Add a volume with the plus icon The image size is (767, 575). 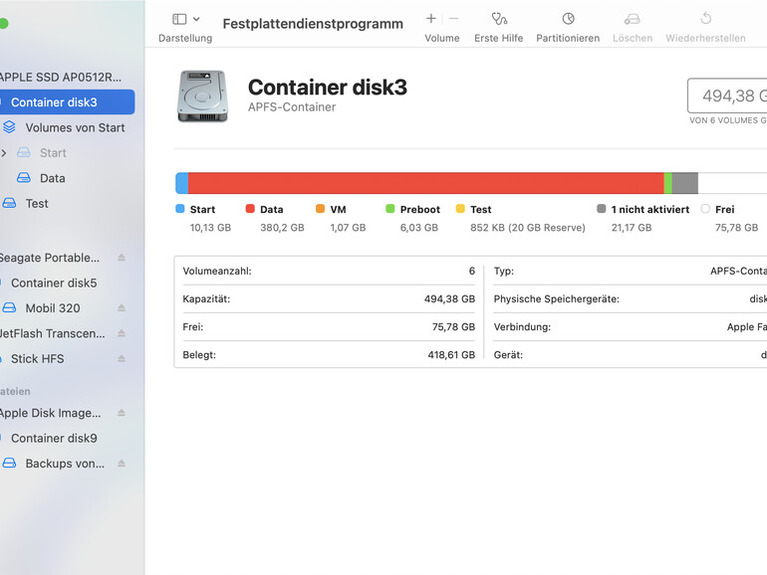[431, 19]
